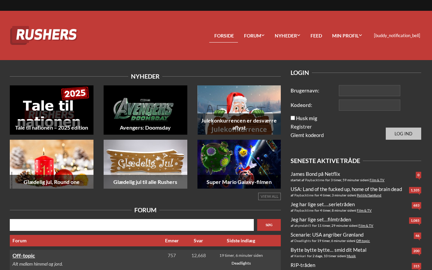Viewport: 432px width, 270px height.
Task: Expand the Forum dropdown menu
Action: pyautogui.click(x=254, y=35)
